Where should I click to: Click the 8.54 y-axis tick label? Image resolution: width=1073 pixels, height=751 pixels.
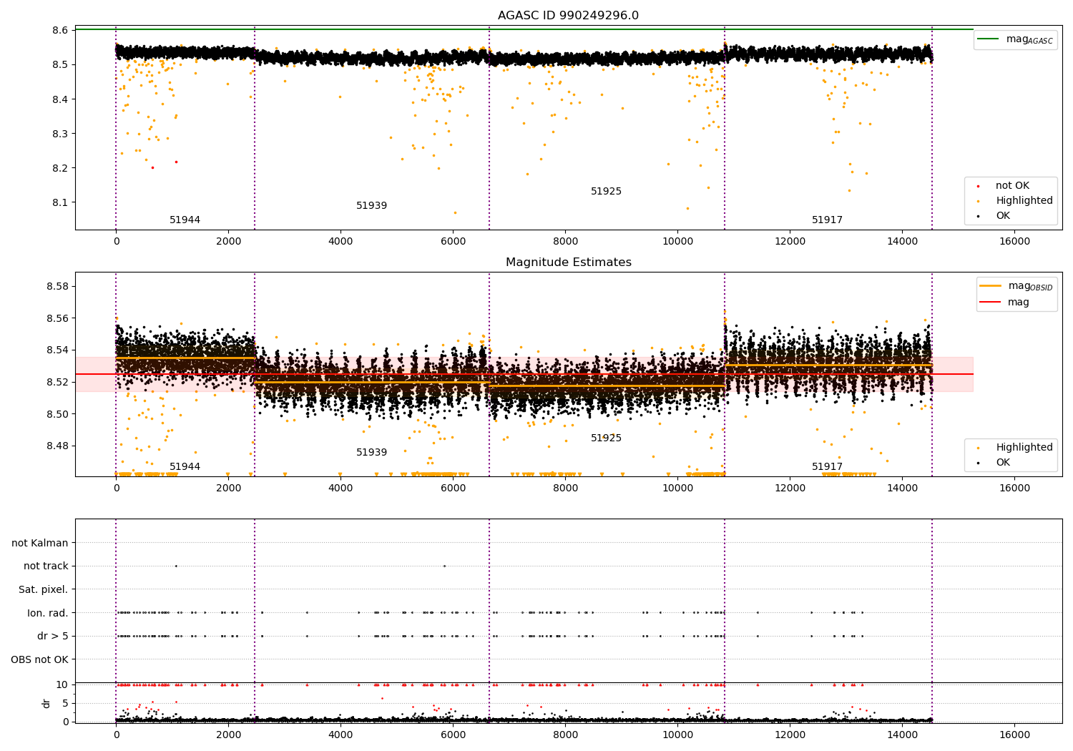(x=57, y=350)
